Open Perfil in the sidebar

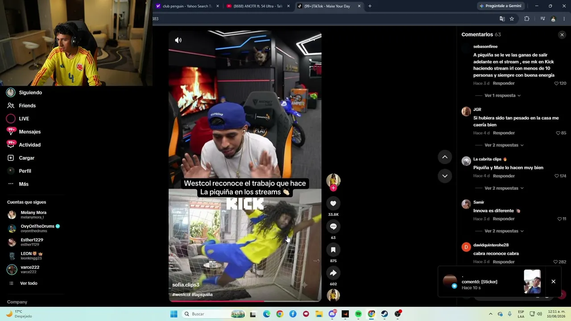25,171
